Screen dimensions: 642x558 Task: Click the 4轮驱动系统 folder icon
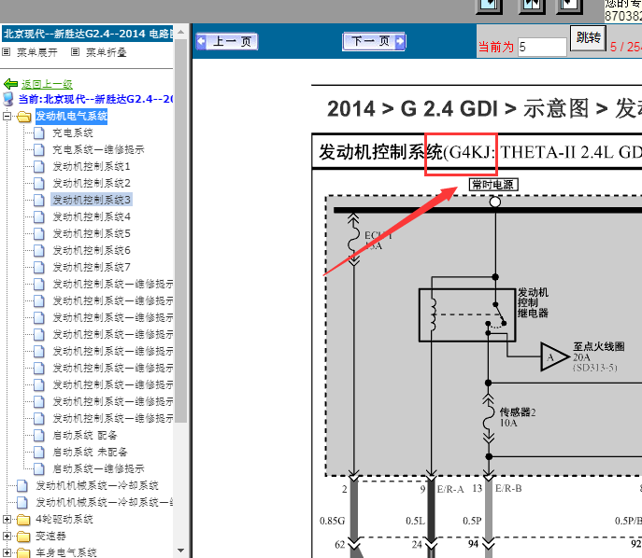coord(23,520)
